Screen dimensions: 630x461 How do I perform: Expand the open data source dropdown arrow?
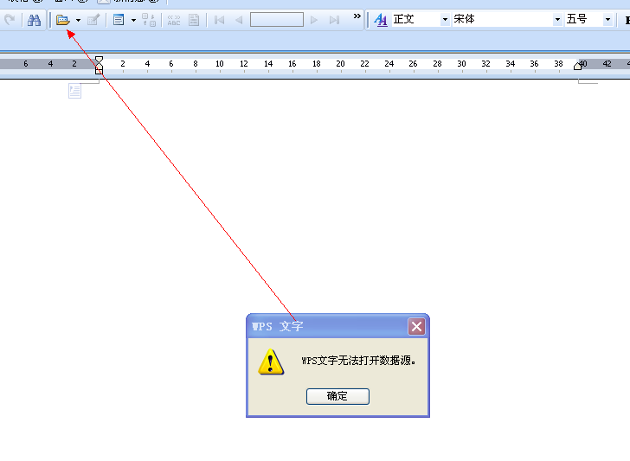[79, 20]
